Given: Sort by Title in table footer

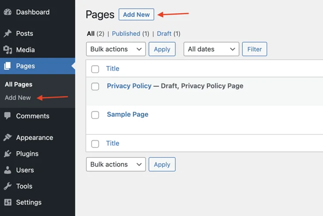Looking at the screenshot, I should point(112,143).
